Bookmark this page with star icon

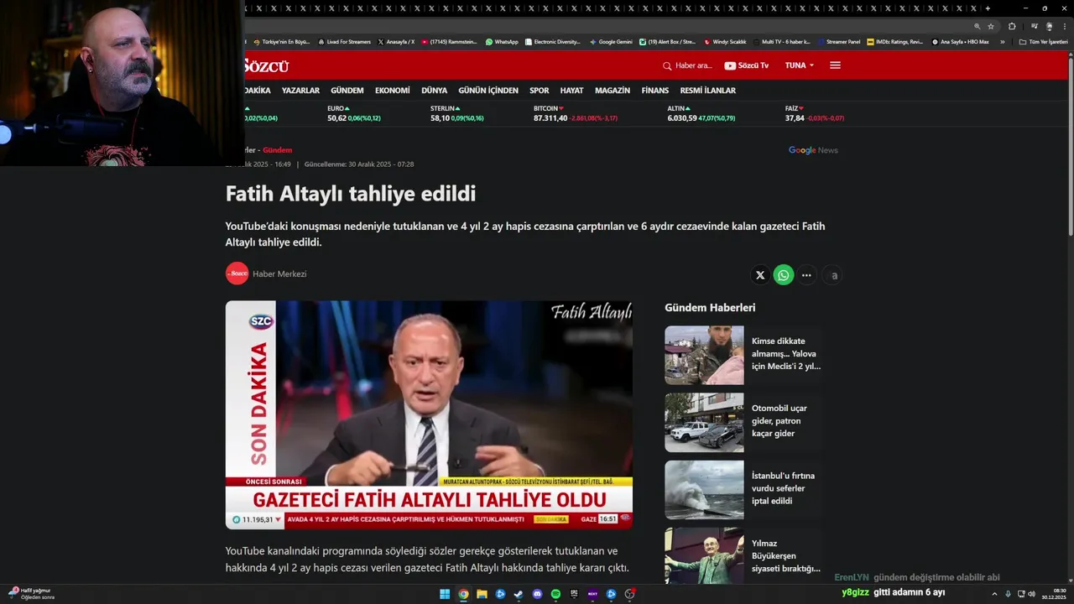[991, 26]
